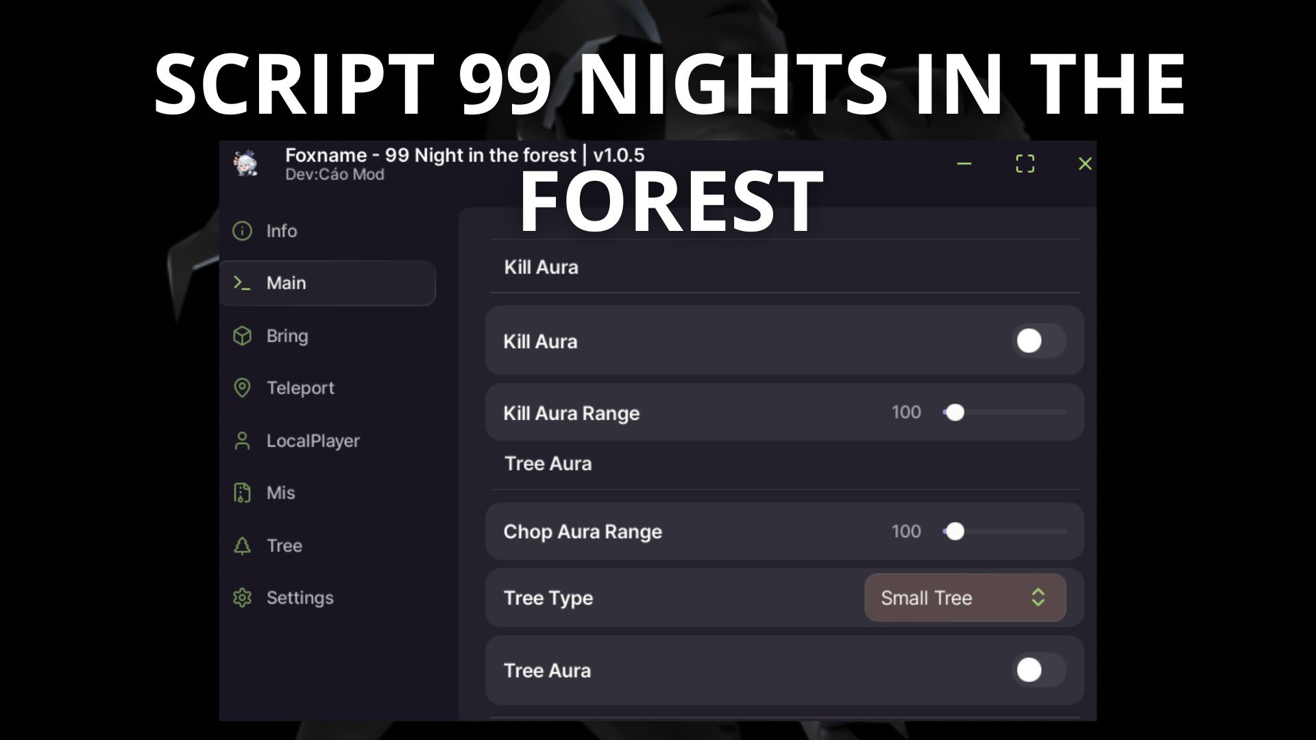Click the Chop Aura Range slider knob
This screenshot has width=1316, height=740.
pyautogui.click(x=955, y=531)
